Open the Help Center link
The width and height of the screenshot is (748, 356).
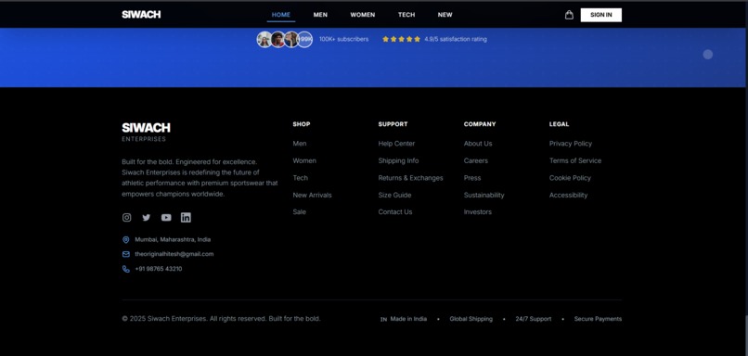pyautogui.click(x=396, y=144)
